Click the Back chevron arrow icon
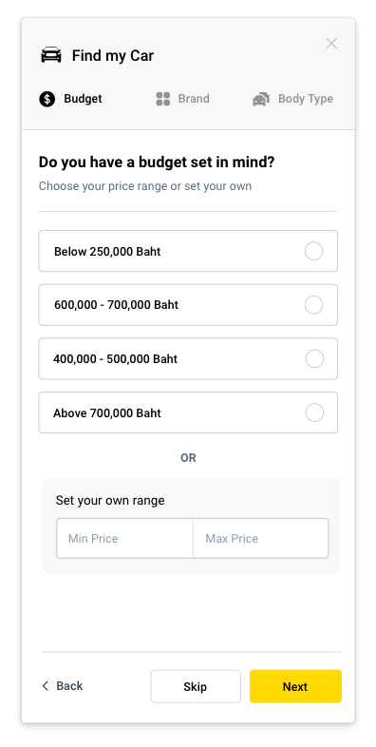The image size is (376, 747). click(46, 686)
